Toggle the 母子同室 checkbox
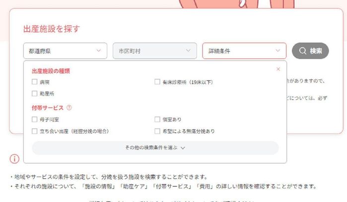The image size is (347, 202). 35,119
